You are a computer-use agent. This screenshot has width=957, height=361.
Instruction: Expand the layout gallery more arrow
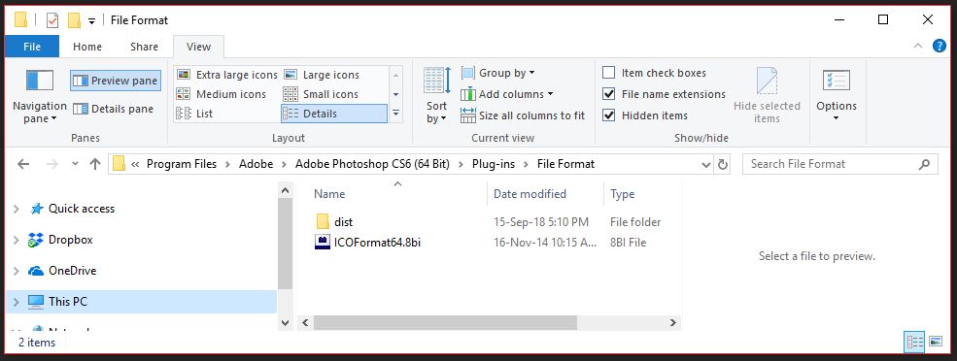(395, 114)
